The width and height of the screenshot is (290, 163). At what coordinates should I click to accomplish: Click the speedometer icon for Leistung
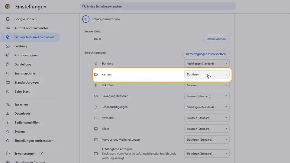pyautogui.click(x=8, y=46)
